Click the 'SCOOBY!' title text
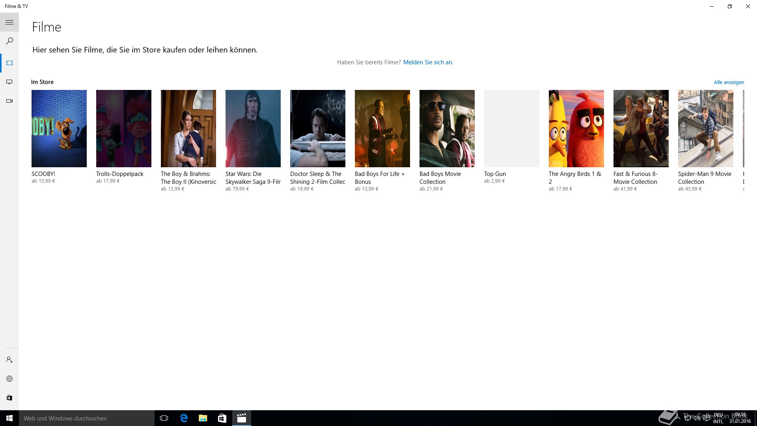 click(x=43, y=174)
